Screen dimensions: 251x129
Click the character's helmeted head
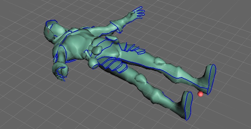pyautogui.click(x=52, y=31)
